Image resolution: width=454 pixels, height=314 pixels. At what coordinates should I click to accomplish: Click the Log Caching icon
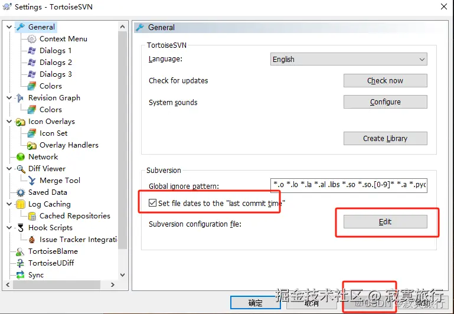(x=21, y=204)
